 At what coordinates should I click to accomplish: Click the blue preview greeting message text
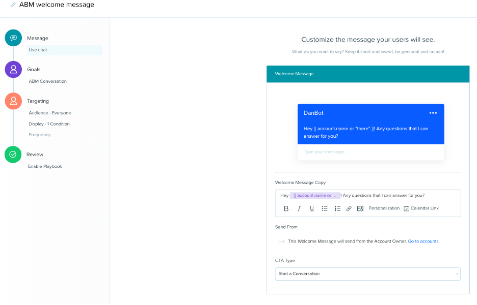(x=366, y=132)
